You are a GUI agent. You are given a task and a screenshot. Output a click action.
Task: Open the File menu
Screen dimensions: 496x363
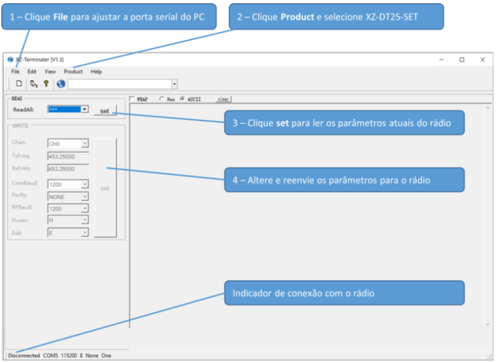point(15,72)
